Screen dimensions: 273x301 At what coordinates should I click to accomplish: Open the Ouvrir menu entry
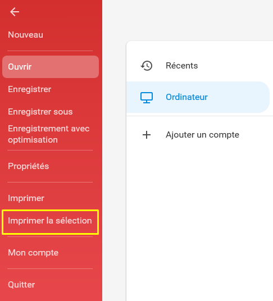(51, 67)
